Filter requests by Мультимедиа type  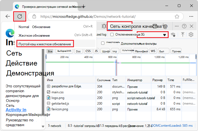coord(127,51)
